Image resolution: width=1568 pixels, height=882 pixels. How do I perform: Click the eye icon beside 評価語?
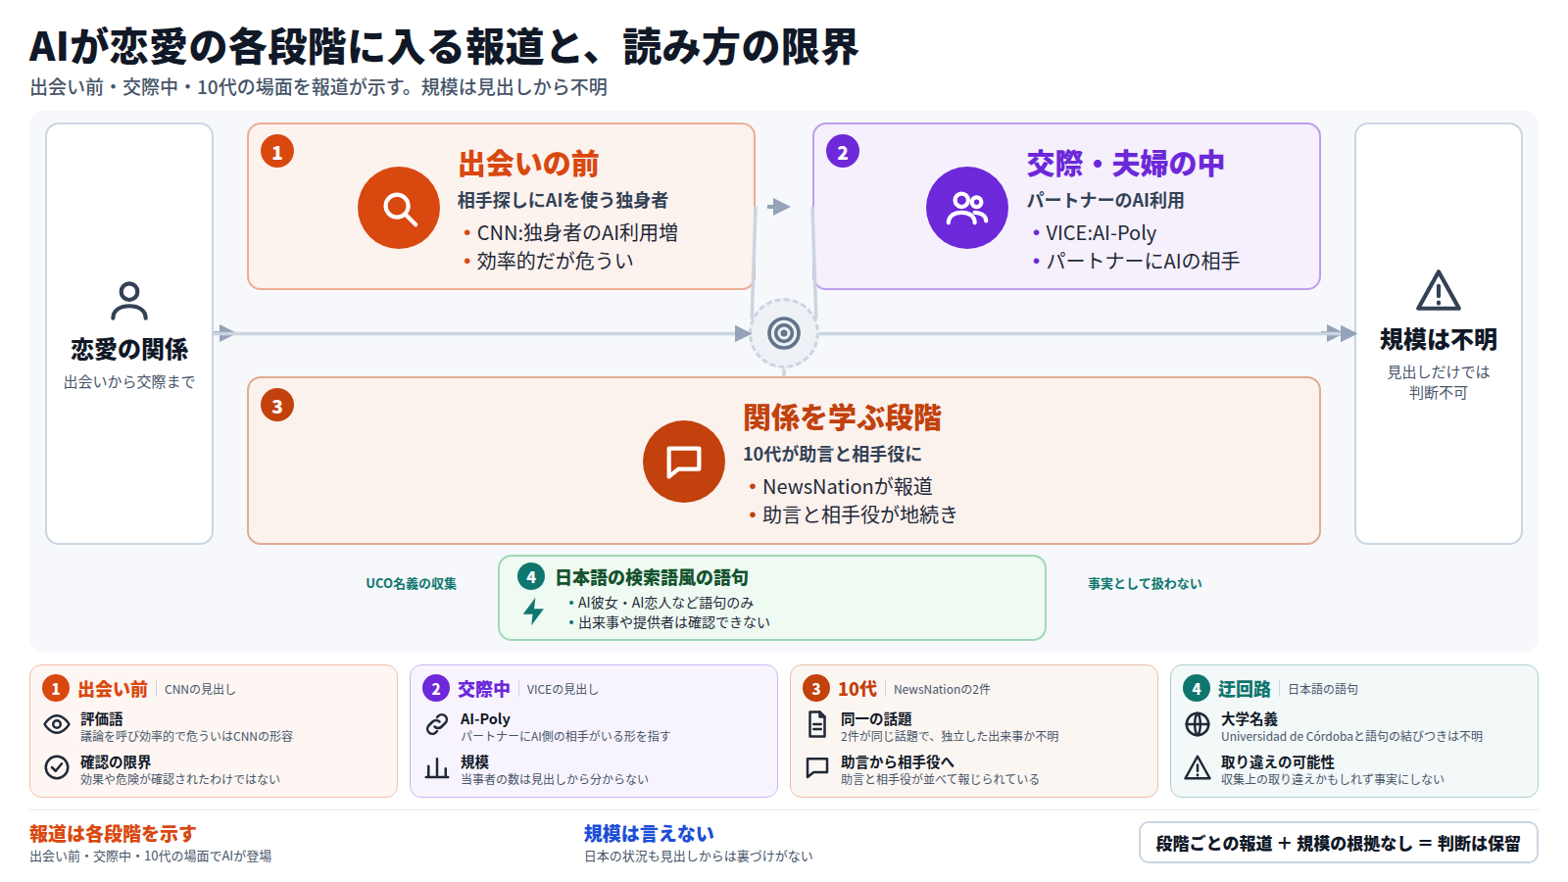pos(57,724)
